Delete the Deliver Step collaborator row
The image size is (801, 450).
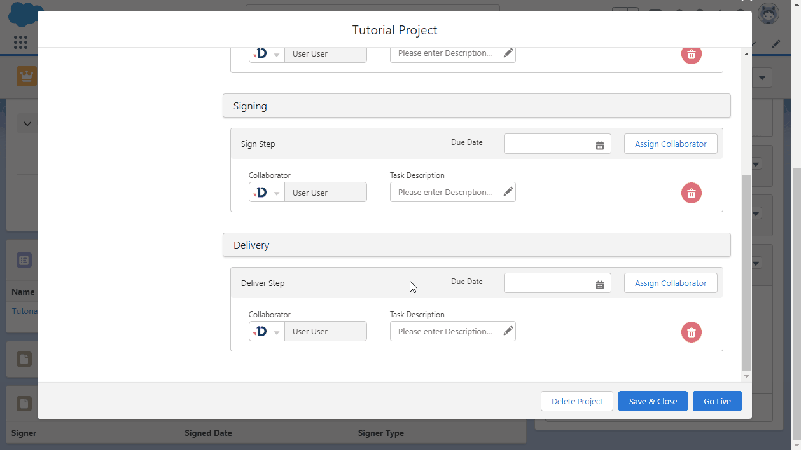(x=691, y=332)
